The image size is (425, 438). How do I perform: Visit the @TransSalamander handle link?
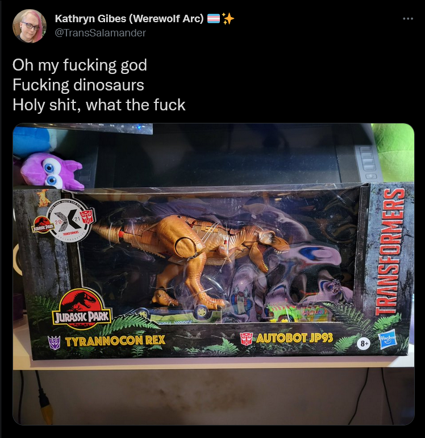click(x=101, y=32)
